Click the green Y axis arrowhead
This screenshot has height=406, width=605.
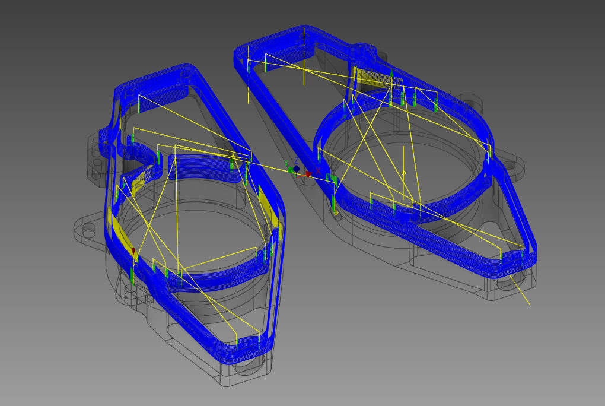tap(290, 170)
